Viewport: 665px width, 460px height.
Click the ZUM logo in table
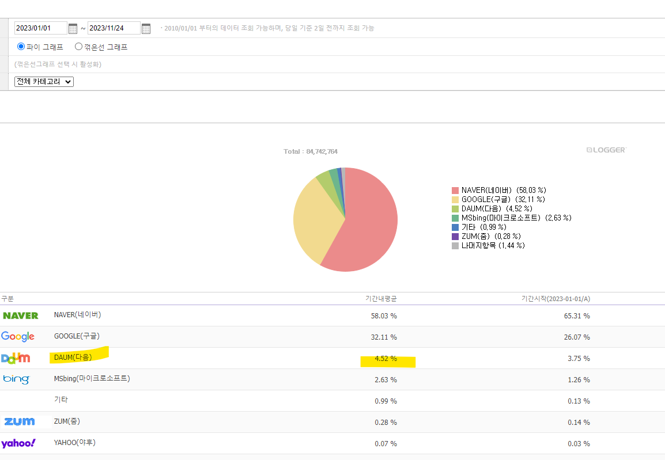(20, 421)
